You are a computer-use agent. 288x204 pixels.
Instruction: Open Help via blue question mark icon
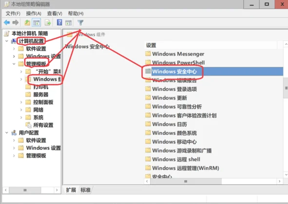[59, 22]
